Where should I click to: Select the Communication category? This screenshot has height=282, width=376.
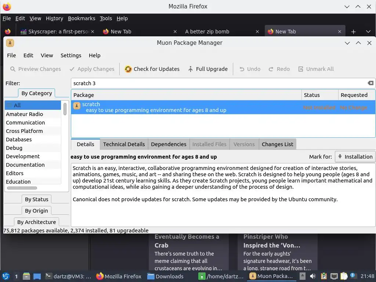[x=33, y=123]
